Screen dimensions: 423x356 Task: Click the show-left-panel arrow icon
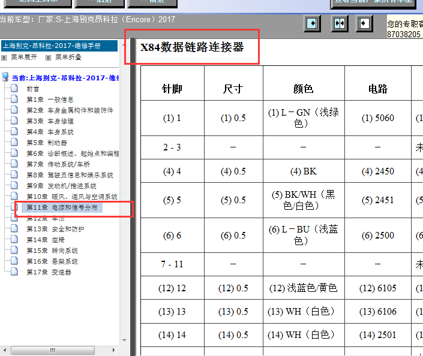312,23
